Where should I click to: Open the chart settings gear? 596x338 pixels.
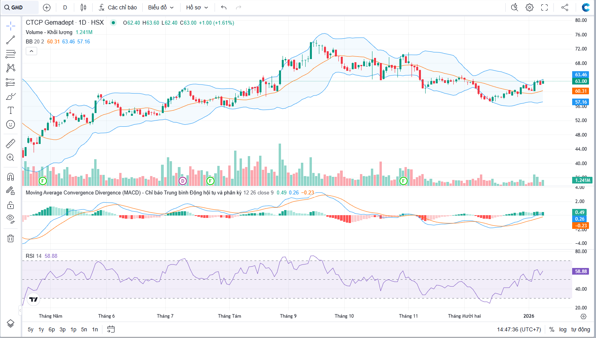point(530,7)
